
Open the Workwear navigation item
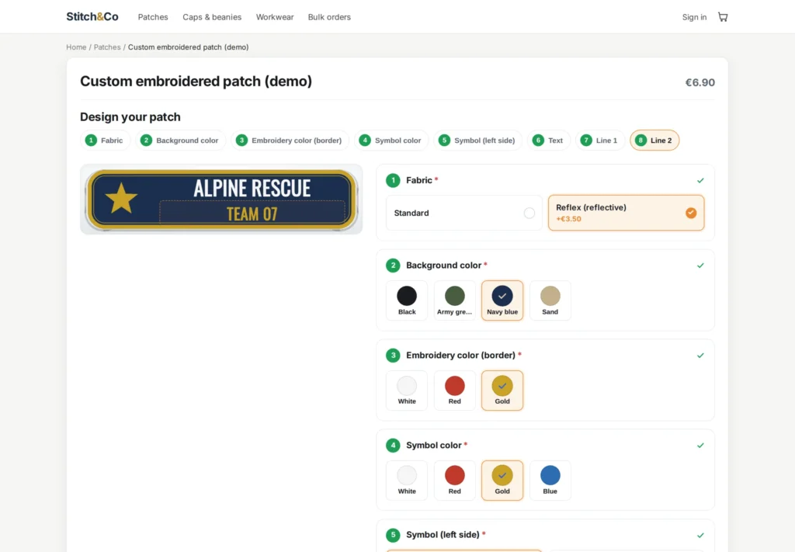click(275, 17)
